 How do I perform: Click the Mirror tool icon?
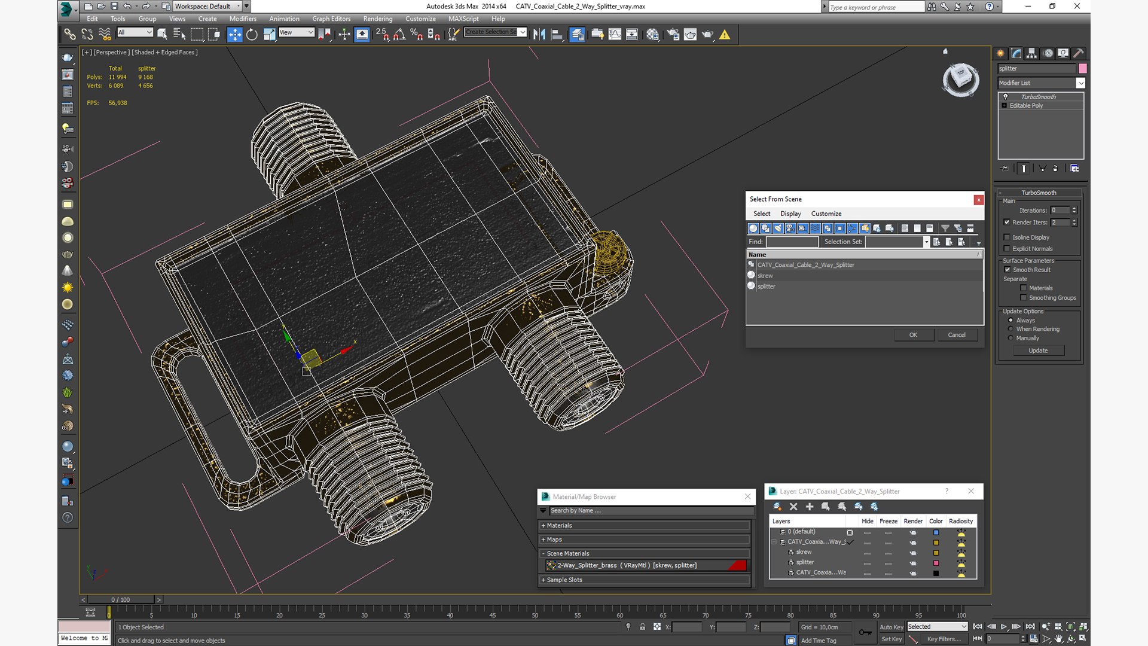point(539,35)
